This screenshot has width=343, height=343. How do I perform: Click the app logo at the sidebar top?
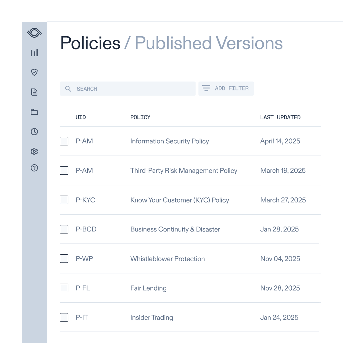pyautogui.click(x=34, y=32)
